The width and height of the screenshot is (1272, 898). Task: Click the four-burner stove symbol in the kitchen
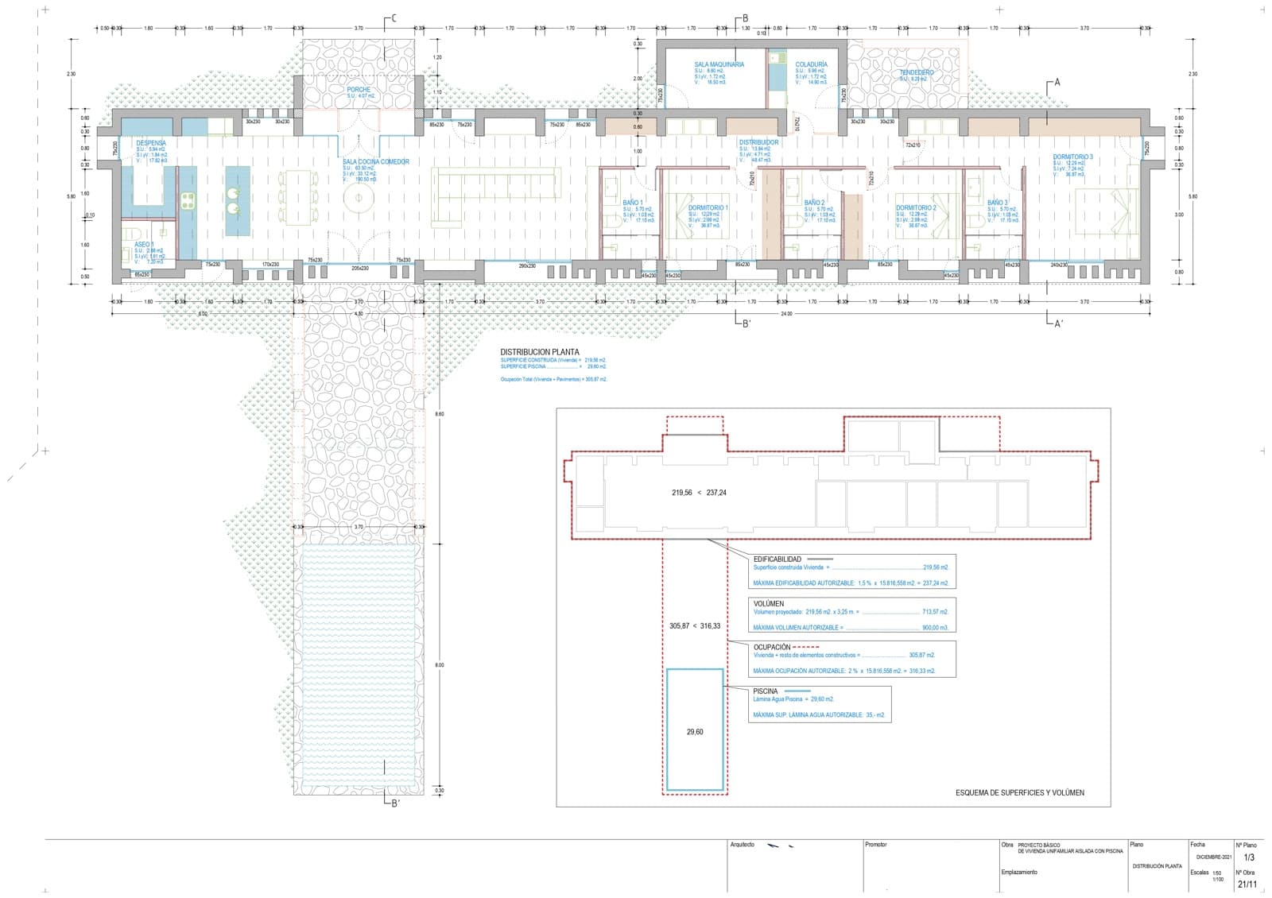(x=188, y=201)
